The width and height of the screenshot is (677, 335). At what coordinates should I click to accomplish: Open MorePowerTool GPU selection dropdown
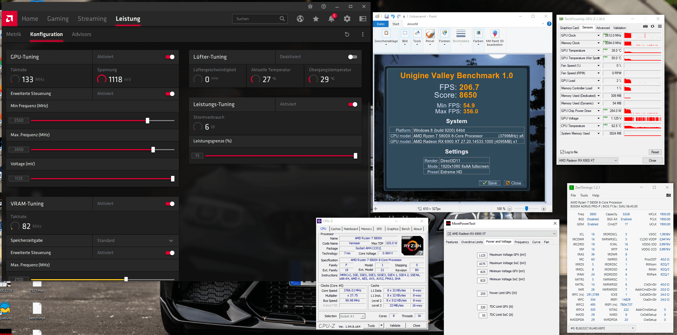(501, 234)
